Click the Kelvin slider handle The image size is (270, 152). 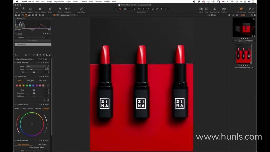click(31, 69)
